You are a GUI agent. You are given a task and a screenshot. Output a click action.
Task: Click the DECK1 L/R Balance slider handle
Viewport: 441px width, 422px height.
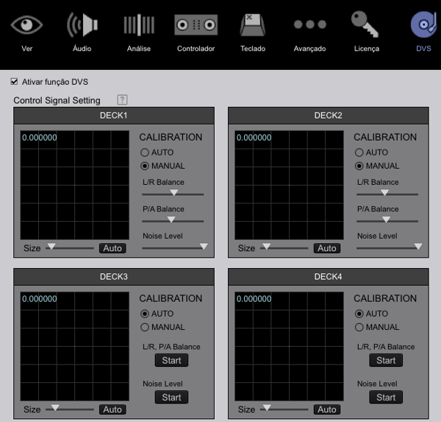(x=174, y=192)
